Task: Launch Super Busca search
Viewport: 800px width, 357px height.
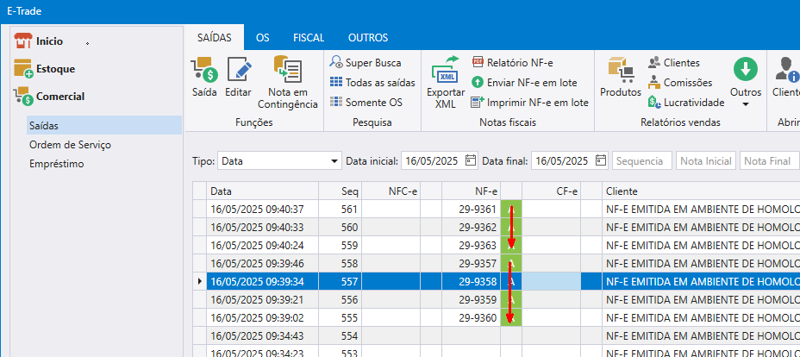Action: pyautogui.click(x=366, y=63)
